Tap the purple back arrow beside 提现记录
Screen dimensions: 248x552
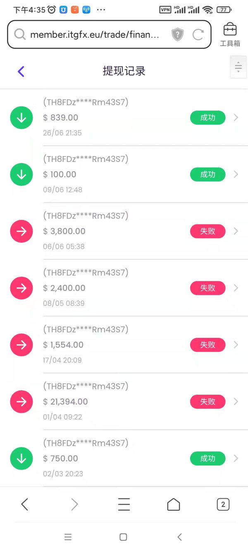tap(21, 71)
